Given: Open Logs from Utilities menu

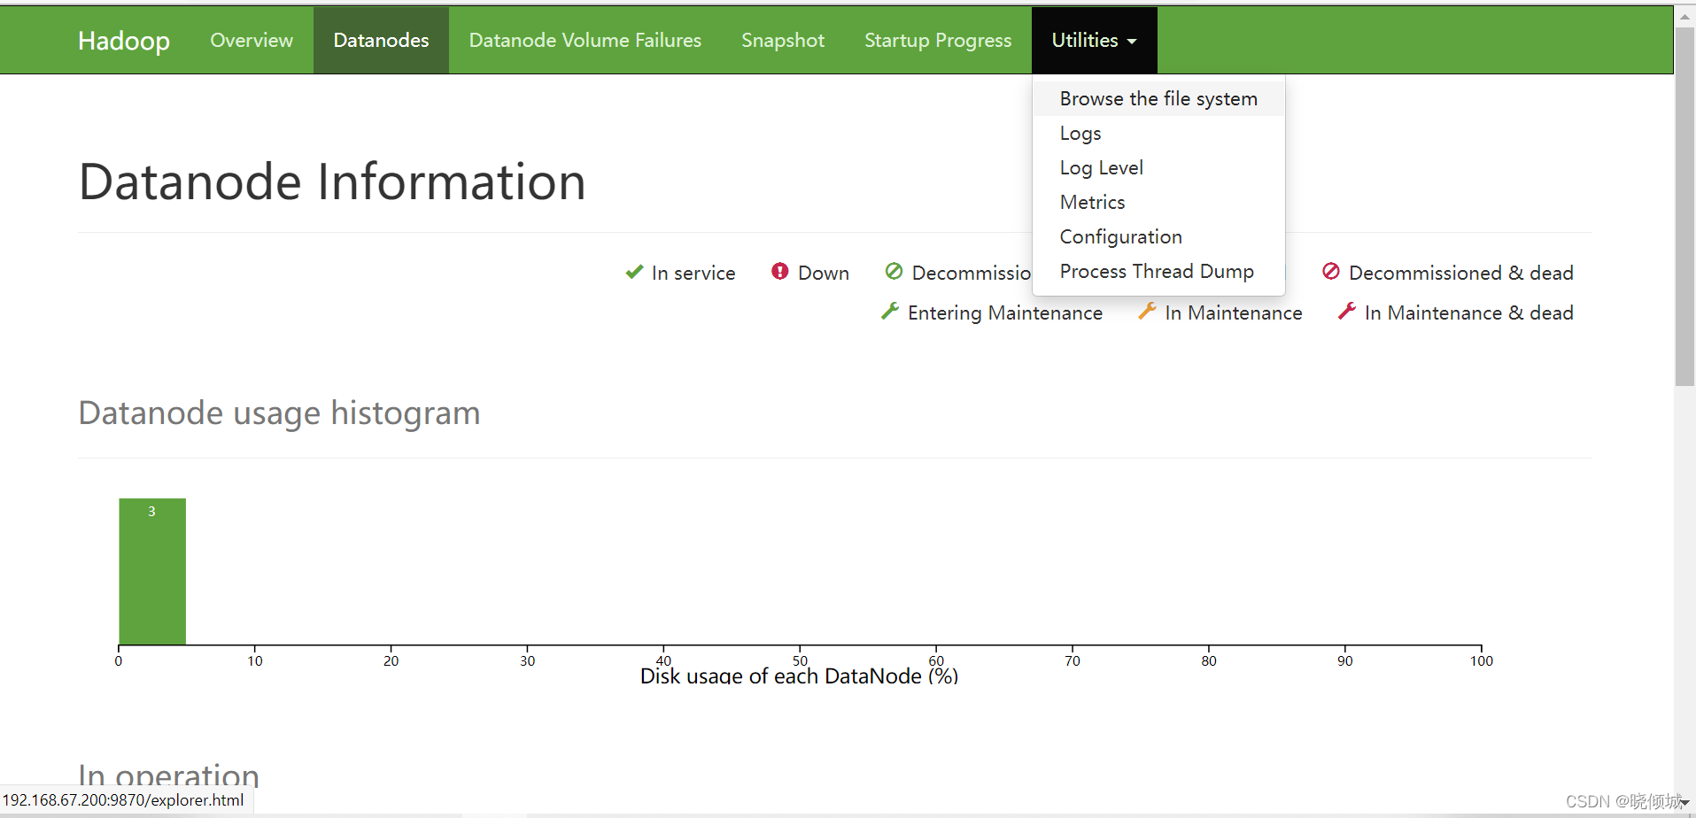Looking at the screenshot, I should pyautogui.click(x=1158, y=133).
